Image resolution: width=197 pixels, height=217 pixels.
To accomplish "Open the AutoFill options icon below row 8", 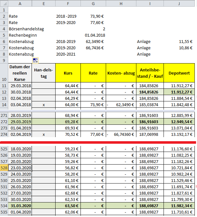I will click(35, 60).
